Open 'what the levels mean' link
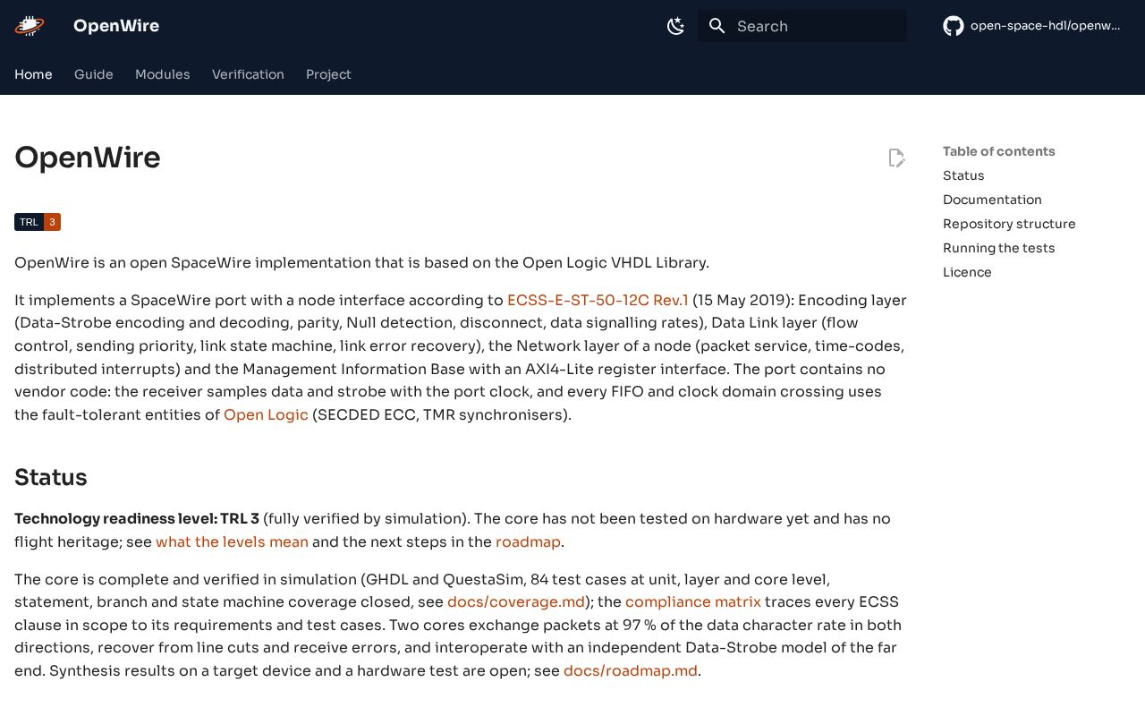1145x716 pixels. (232, 542)
